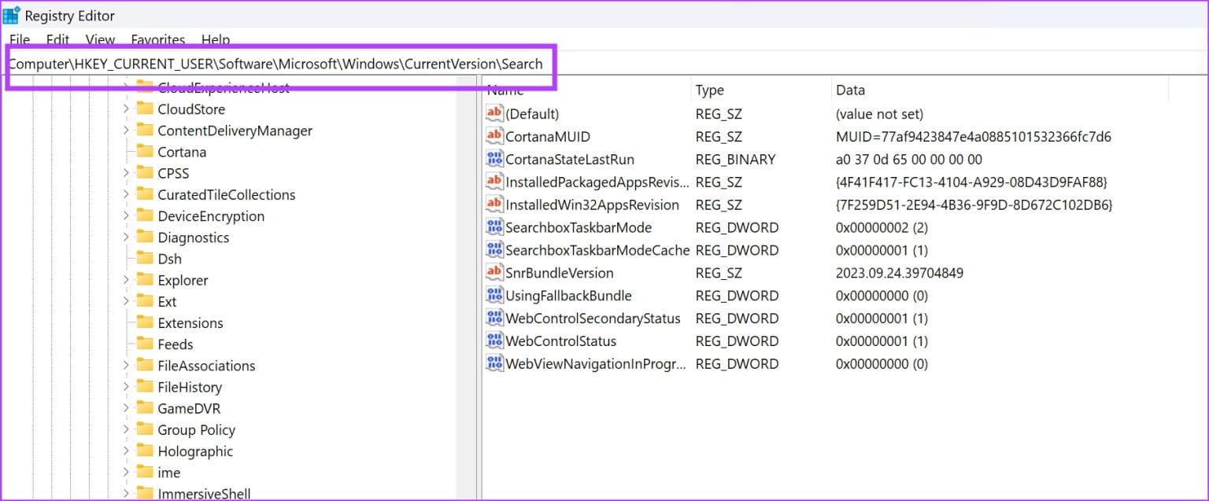
Task: Click the DWORD icon beside WebControlStatus
Action: 494,341
